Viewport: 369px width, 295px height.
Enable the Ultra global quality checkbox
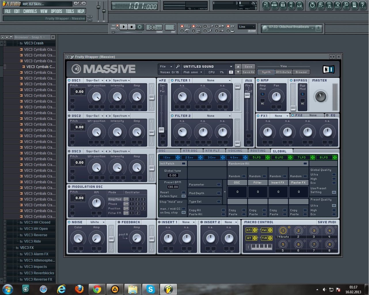(334, 175)
